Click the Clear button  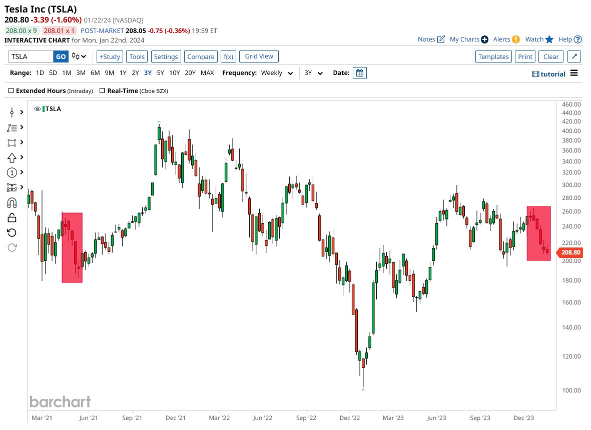pyautogui.click(x=551, y=56)
